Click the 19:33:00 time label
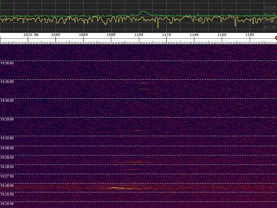The width and height of the screenshot is (277, 208). coord(7,119)
